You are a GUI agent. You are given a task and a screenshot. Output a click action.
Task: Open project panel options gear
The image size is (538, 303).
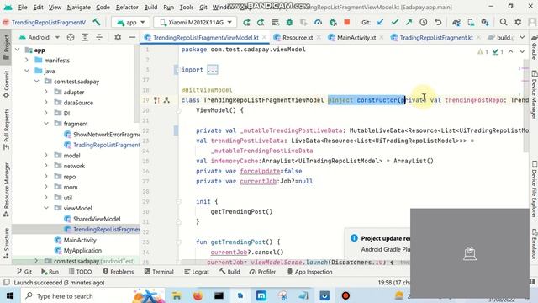tap(118, 37)
